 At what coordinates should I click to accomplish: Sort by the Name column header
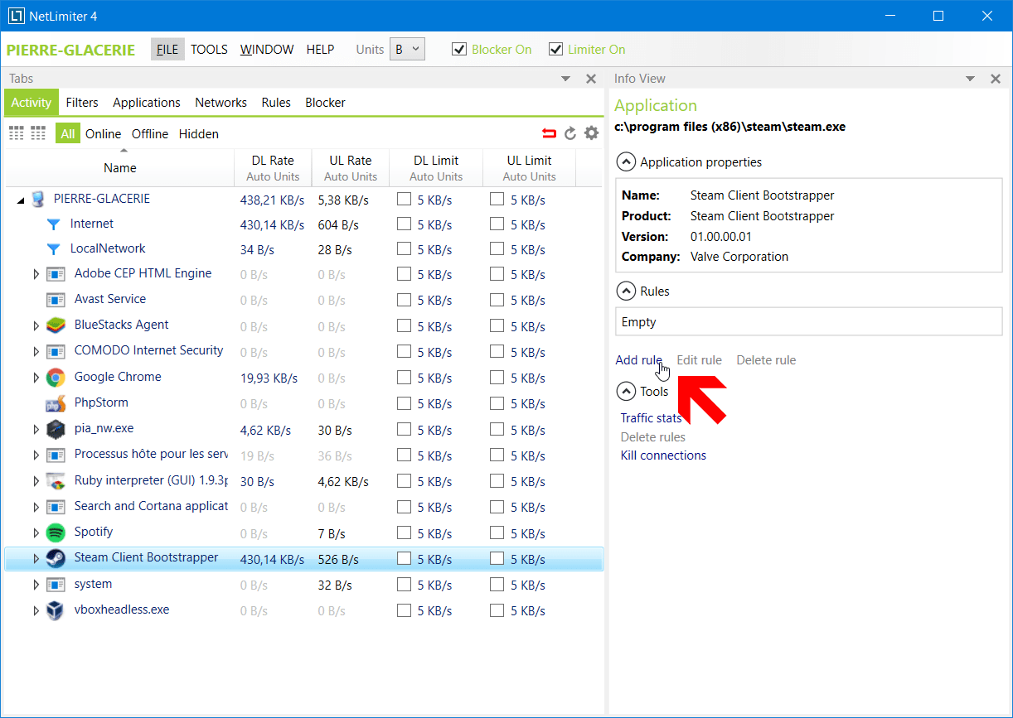click(120, 168)
